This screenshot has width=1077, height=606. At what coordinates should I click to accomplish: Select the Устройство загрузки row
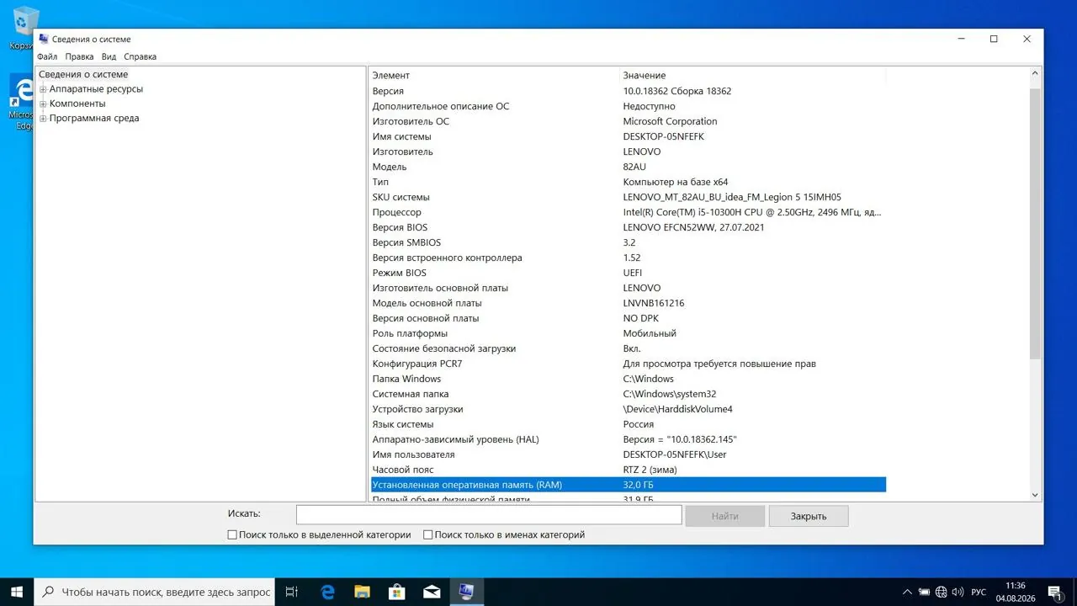629,409
